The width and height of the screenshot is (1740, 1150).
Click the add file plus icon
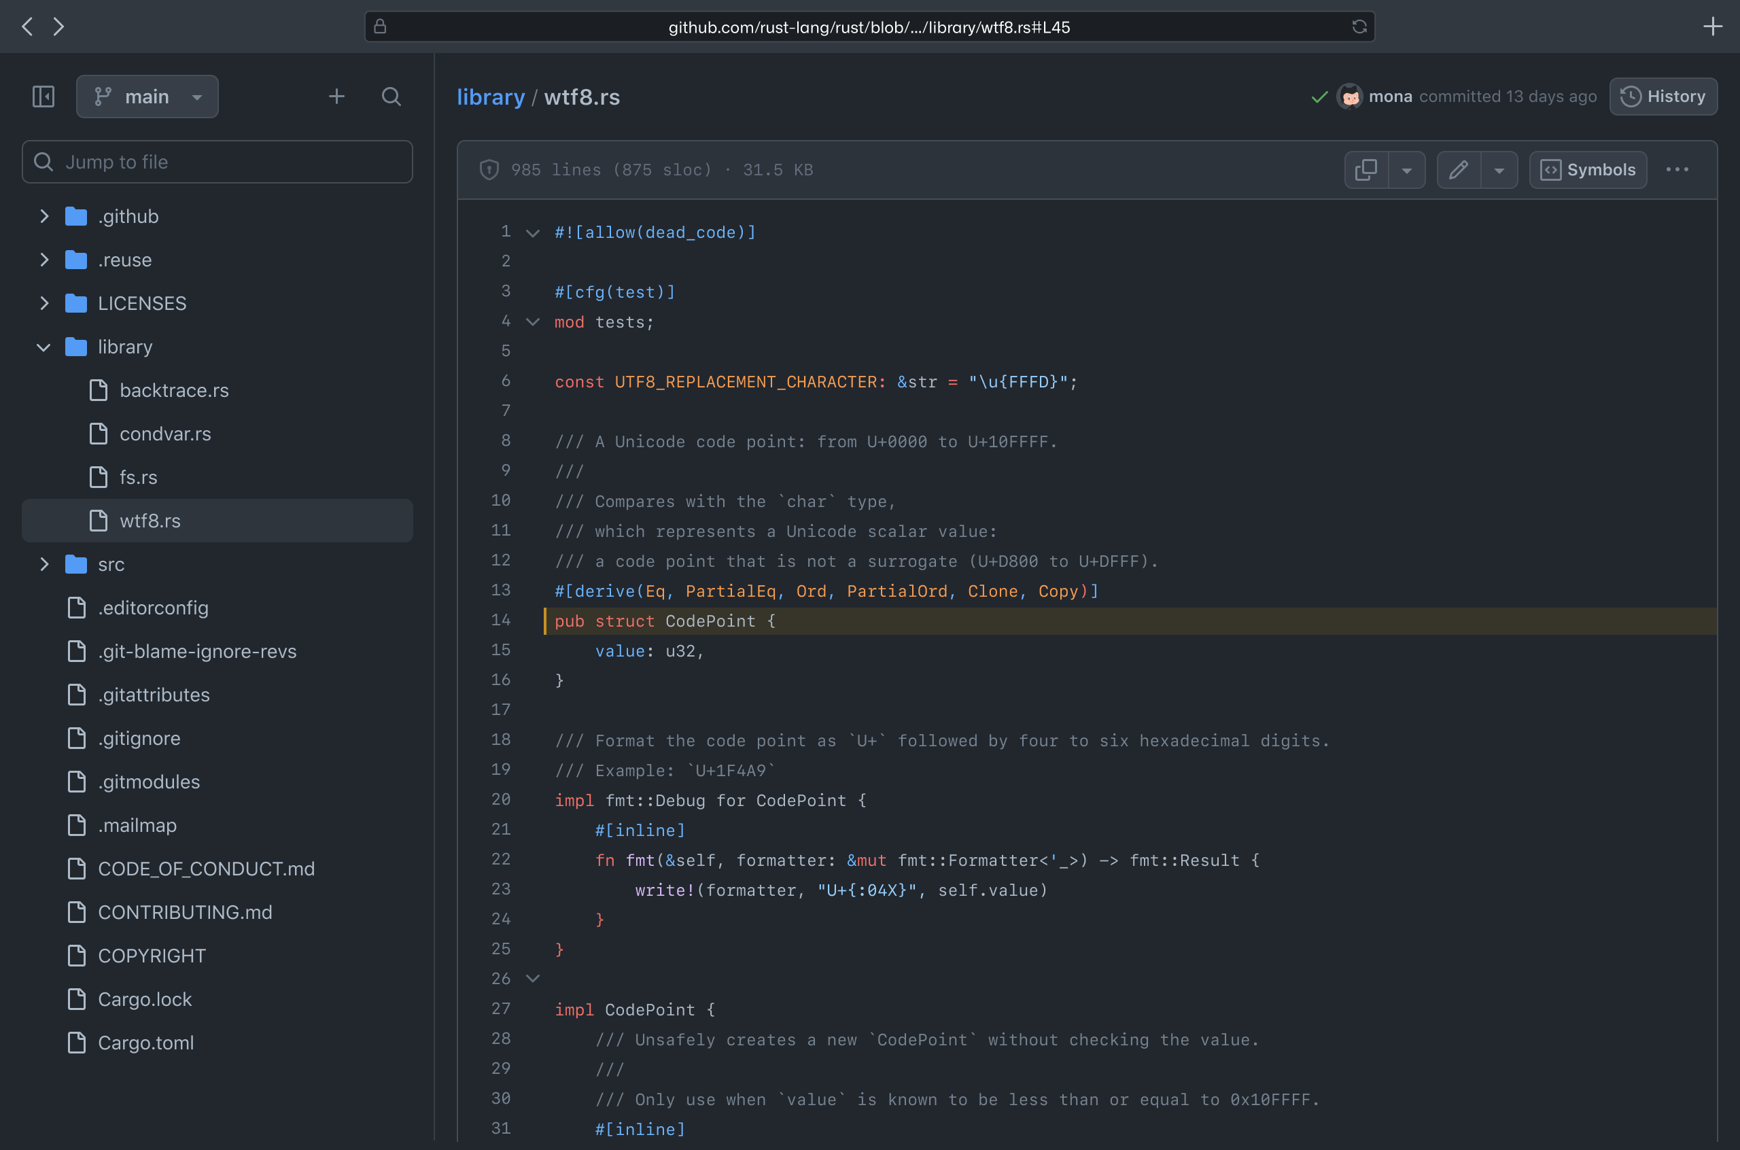[x=336, y=96]
